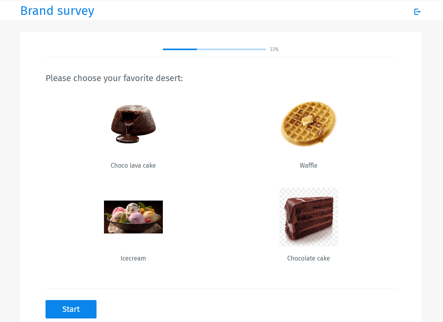443x322 pixels.
Task: Choose "Choco lava cake" as your favorite desert
Action: click(133, 124)
